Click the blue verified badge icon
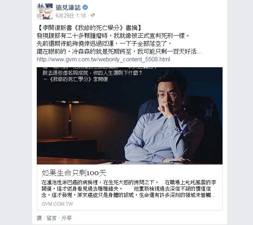 (x=85, y=8)
